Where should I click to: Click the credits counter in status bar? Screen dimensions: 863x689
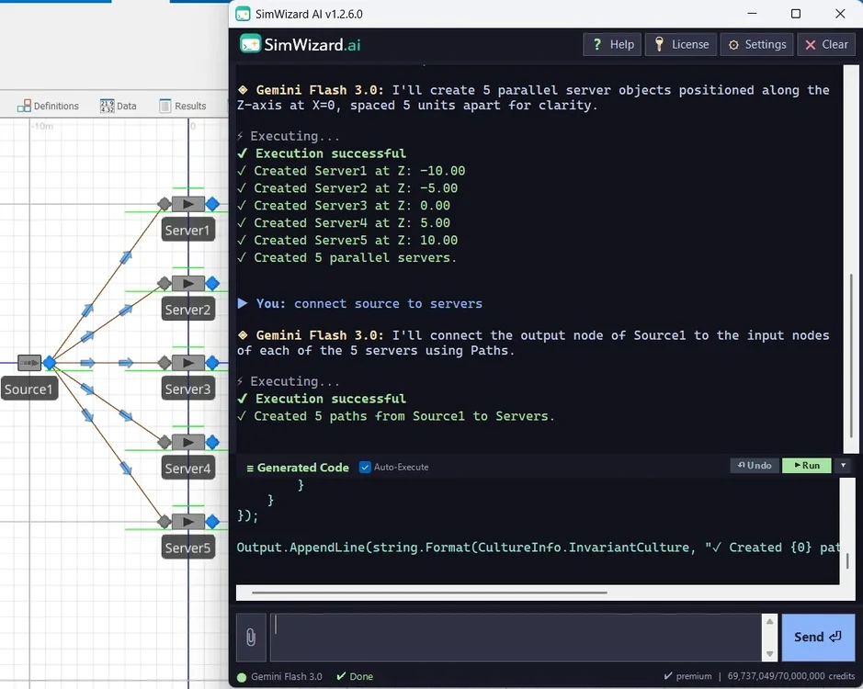tap(791, 676)
